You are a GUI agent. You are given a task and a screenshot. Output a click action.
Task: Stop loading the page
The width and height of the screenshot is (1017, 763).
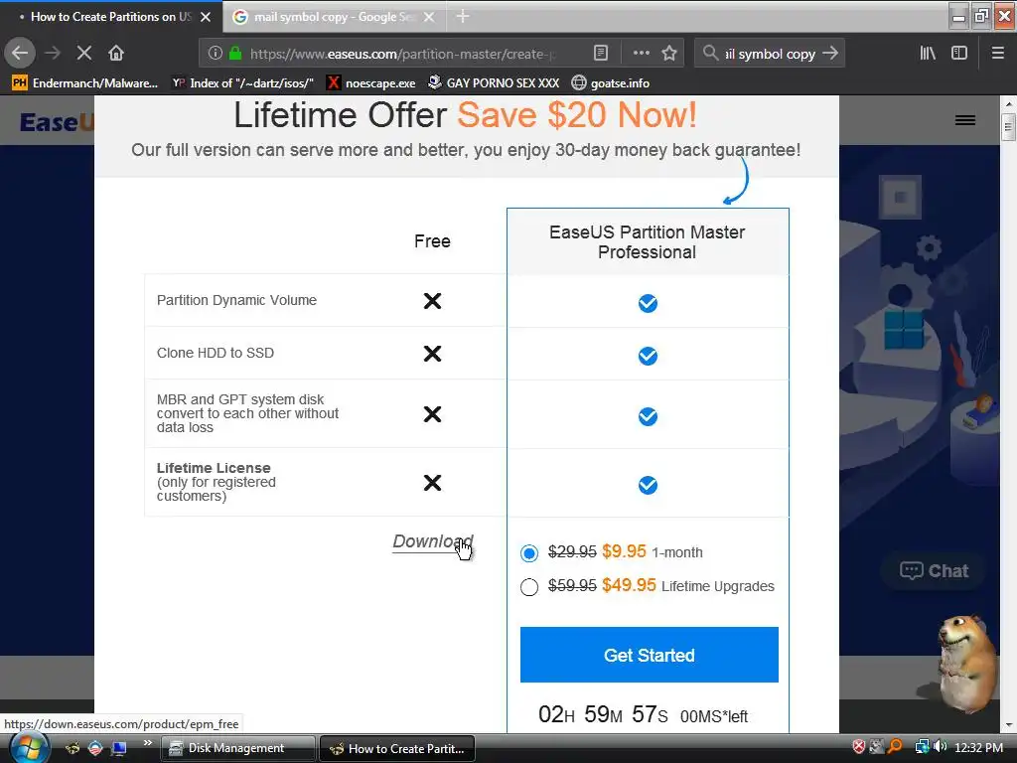[83, 53]
